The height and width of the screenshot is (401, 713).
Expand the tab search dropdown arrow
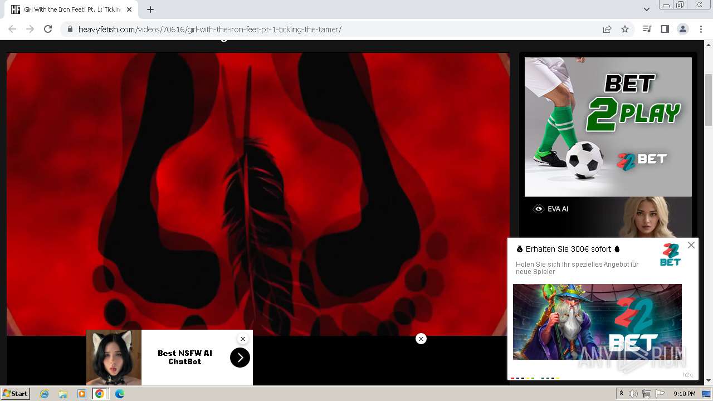(x=647, y=9)
